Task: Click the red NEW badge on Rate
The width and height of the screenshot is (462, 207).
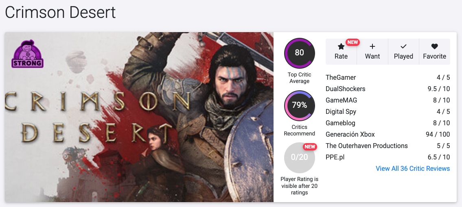Action: (x=353, y=42)
